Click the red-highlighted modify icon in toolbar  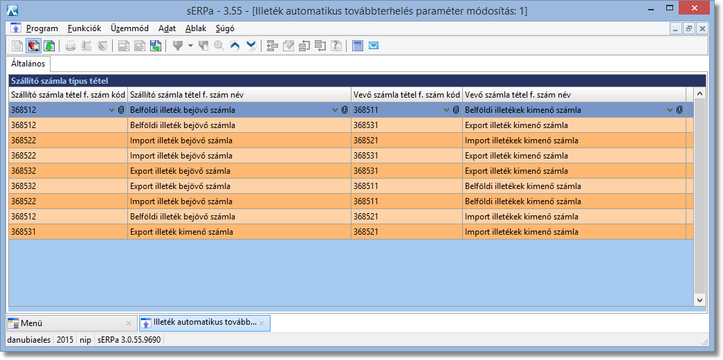point(33,46)
